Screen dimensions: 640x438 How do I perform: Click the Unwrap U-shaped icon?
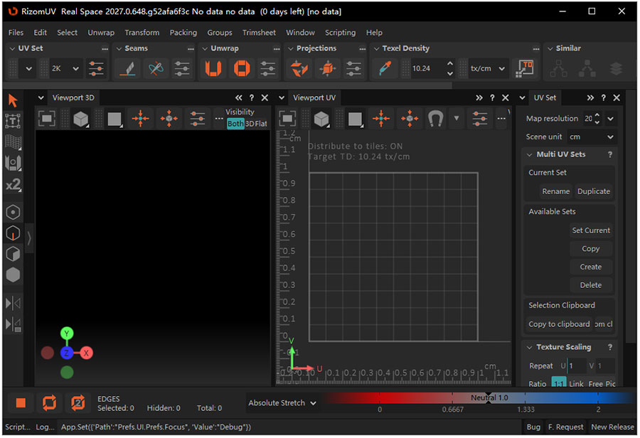pos(213,68)
